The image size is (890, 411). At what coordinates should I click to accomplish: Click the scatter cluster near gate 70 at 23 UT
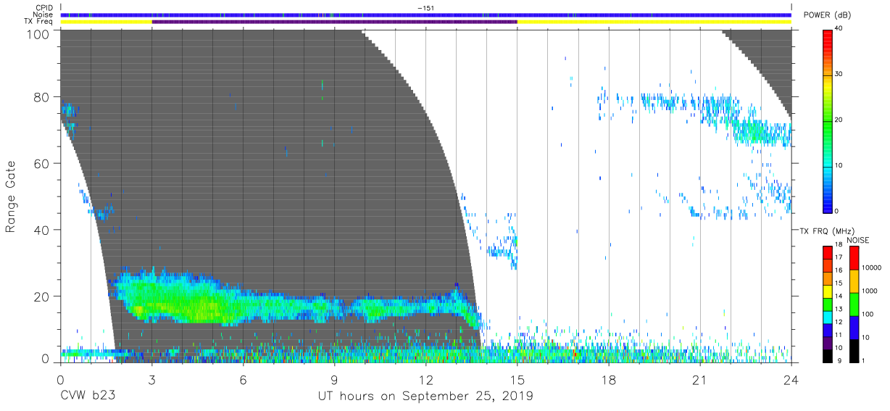(758, 132)
